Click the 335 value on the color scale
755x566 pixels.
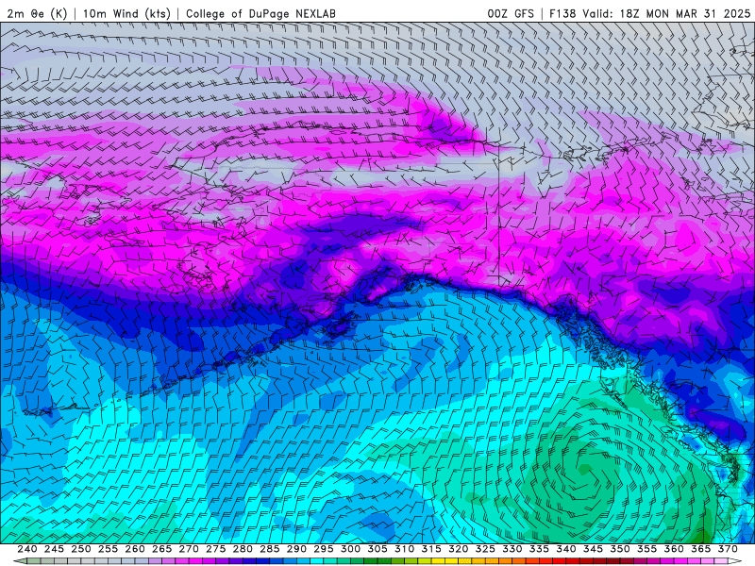pos(539,549)
